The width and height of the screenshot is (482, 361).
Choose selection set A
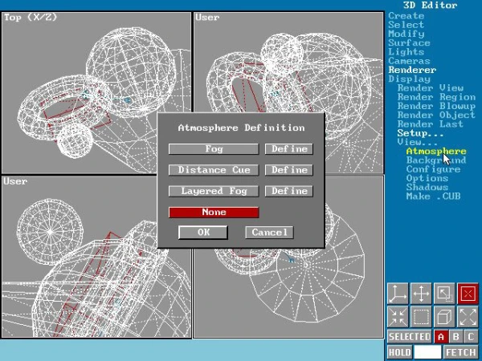[441, 337]
